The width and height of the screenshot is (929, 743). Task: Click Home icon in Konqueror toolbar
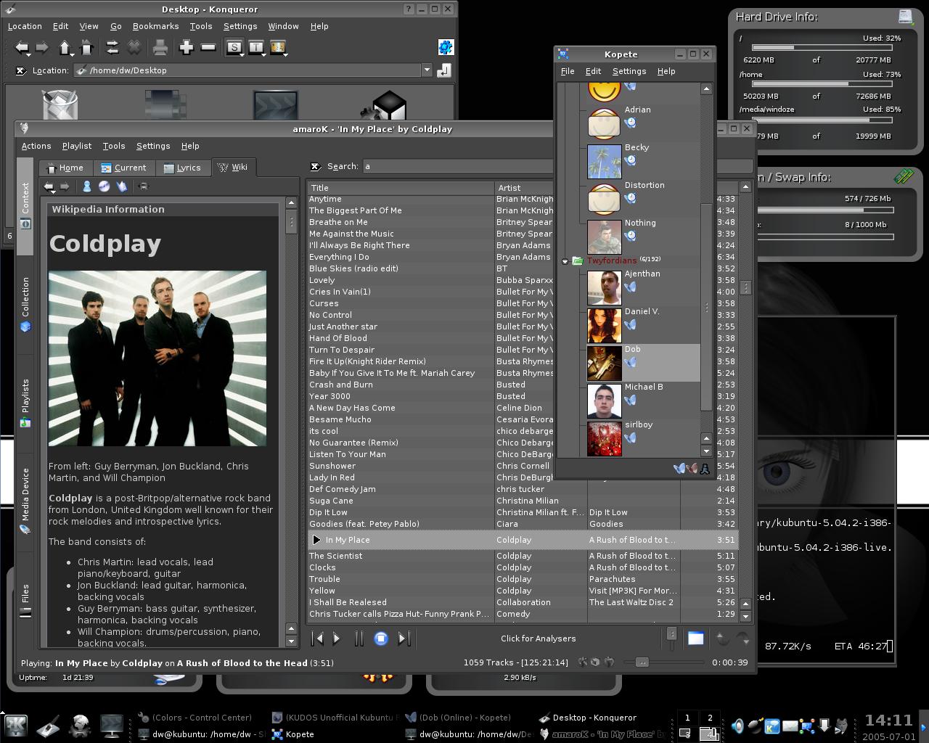pos(86,48)
